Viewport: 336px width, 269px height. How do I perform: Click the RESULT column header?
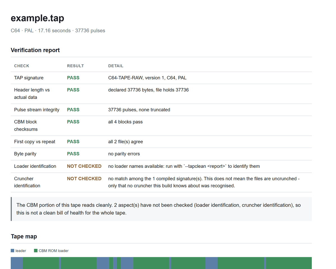tap(75, 66)
